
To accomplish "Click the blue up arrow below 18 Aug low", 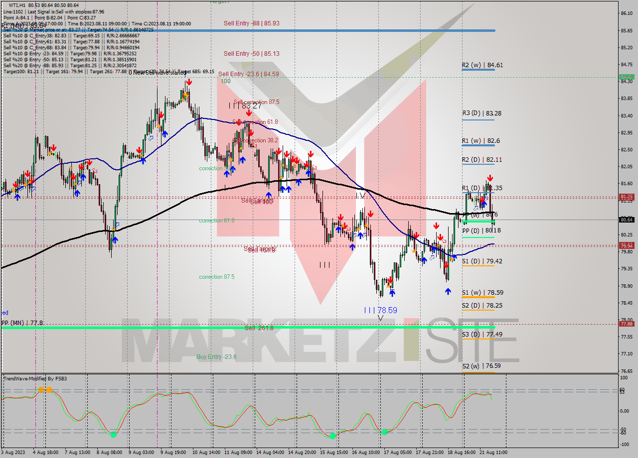I will pyautogui.click(x=448, y=291).
